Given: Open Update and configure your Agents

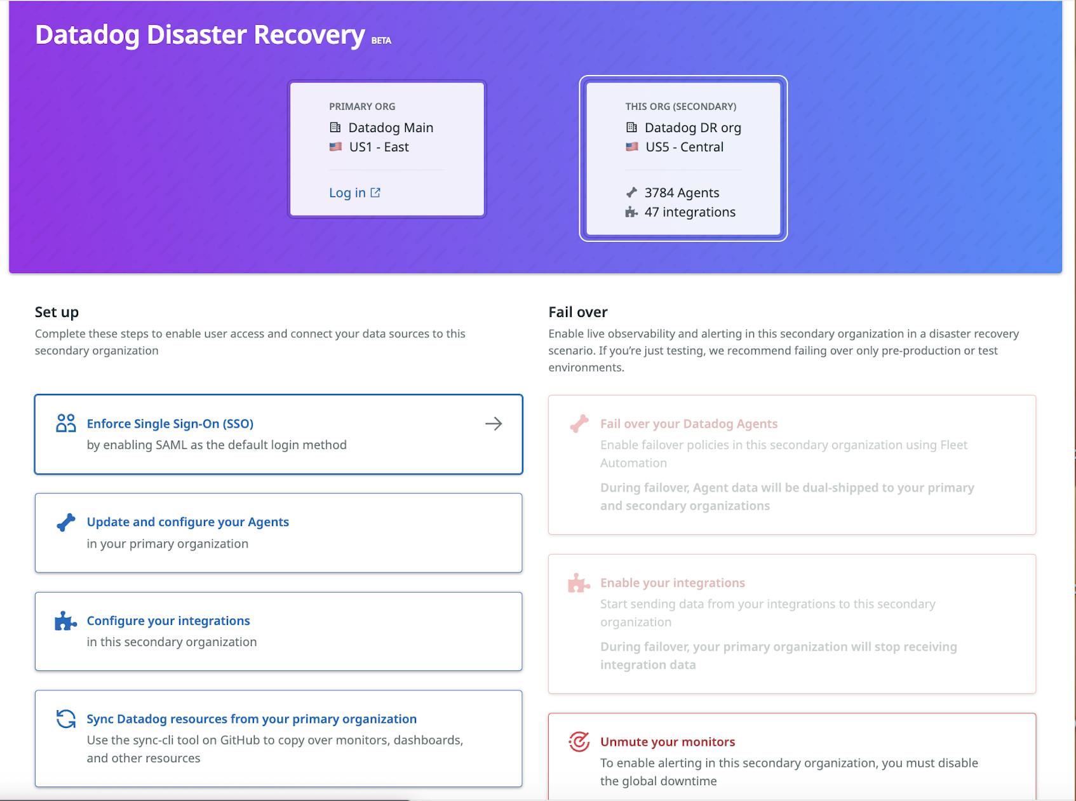Looking at the screenshot, I should [187, 522].
